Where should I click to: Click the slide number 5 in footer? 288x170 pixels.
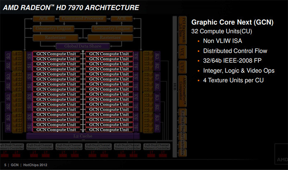[x=5, y=165]
